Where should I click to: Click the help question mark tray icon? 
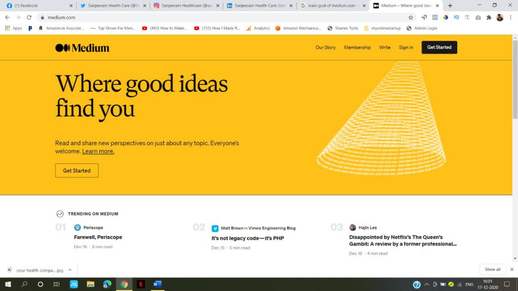[x=417, y=284]
